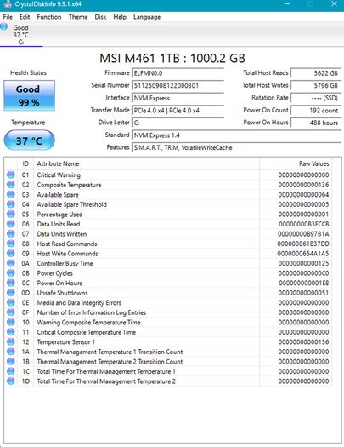
Task: Click the 37 °C temperature button
Action: tap(29, 140)
